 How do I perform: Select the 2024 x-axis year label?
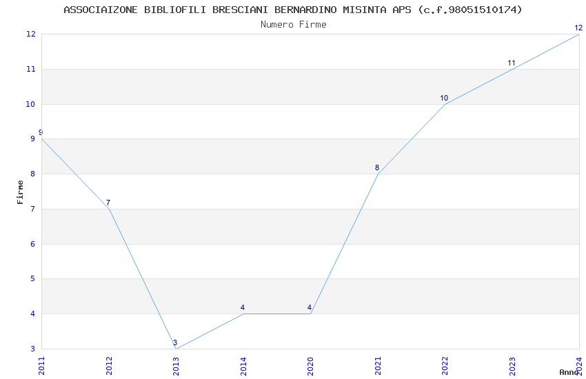tap(579, 366)
